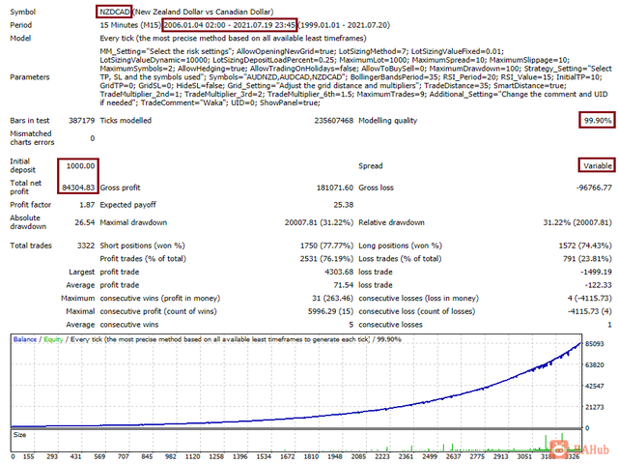Click the initial deposit value 1000.00
Image resolution: width=618 pixels, height=464 pixels.
[80, 165]
